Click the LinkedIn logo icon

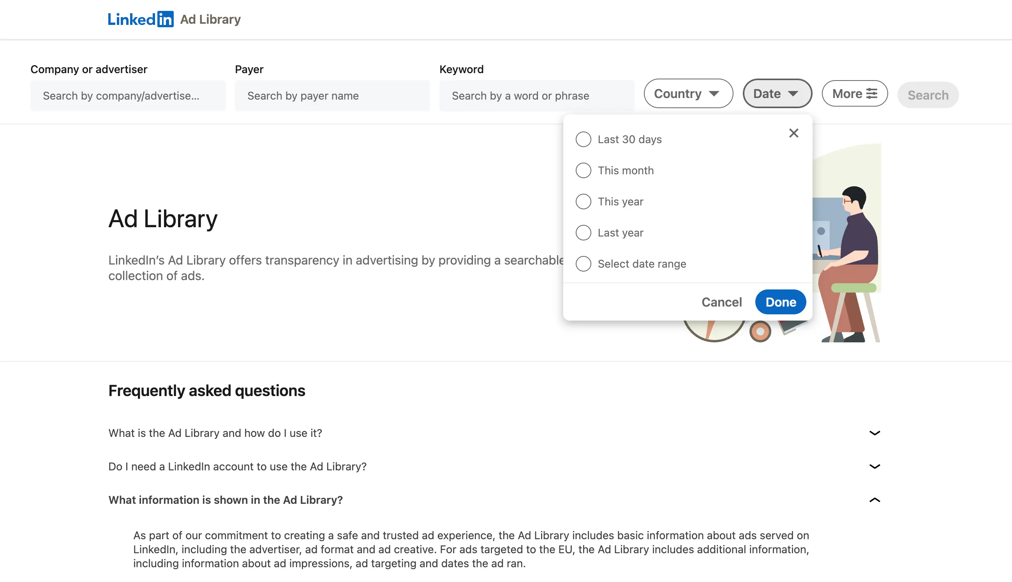tap(141, 19)
